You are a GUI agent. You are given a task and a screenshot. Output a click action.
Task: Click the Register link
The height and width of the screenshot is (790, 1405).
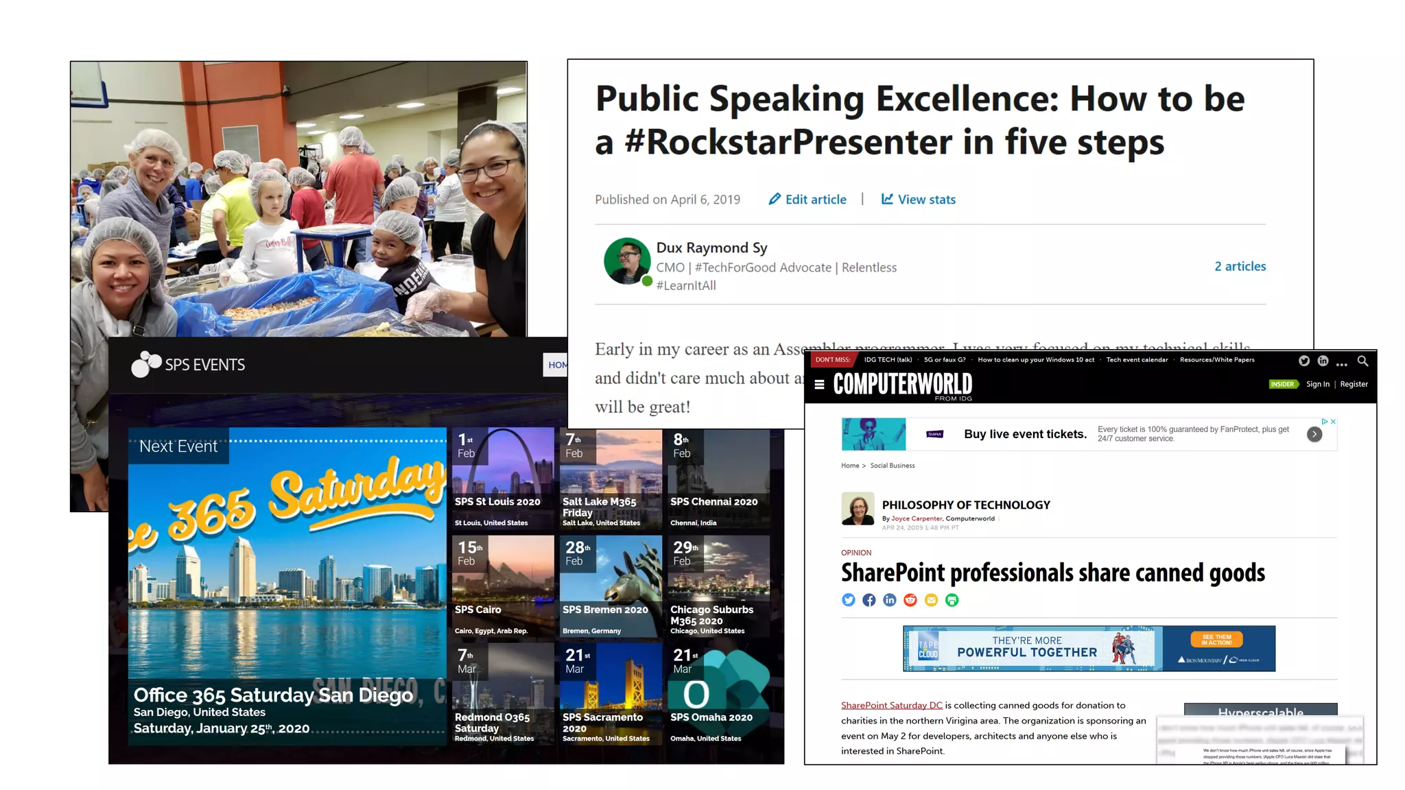[1354, 384]
